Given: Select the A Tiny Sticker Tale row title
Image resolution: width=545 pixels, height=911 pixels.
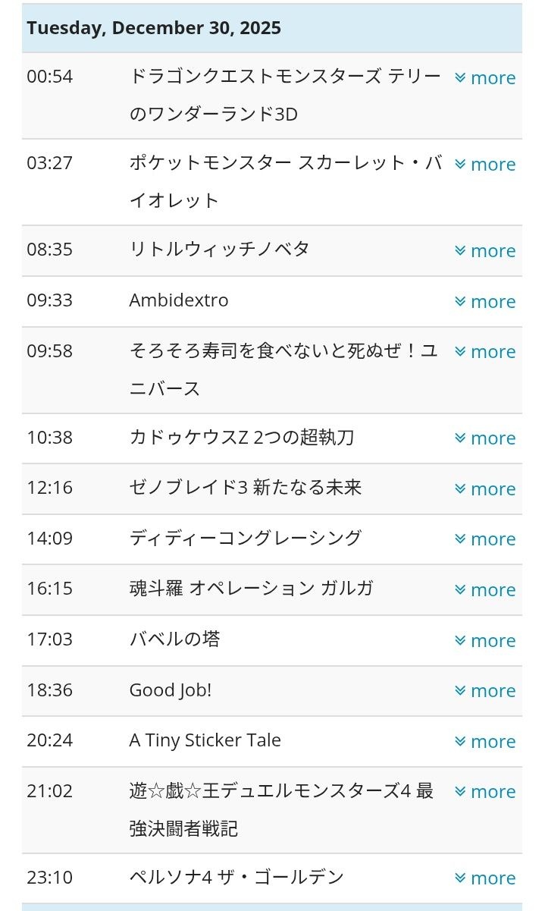Looking at the screenshot, I should pos(205,740).
